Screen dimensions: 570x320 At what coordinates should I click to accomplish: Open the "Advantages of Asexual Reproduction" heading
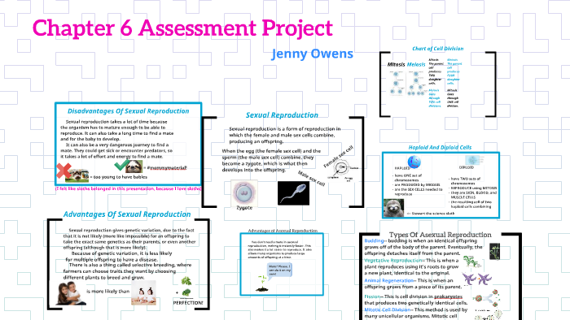(283, 231)
